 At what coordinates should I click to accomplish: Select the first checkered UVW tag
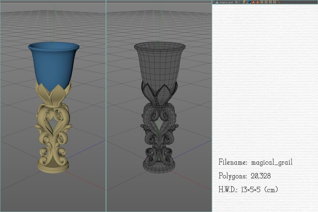(262, 2)
